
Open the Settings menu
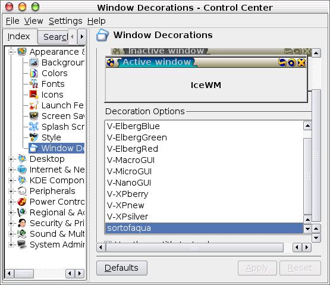[65, 21]
